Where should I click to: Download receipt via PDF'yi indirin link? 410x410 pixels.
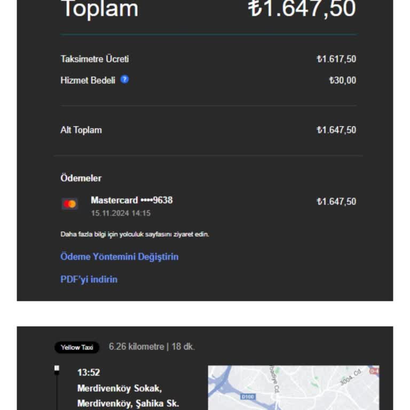89,280
